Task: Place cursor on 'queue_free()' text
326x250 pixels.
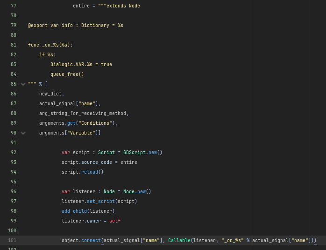Action: pyautogui.click(x=67, y=74)
